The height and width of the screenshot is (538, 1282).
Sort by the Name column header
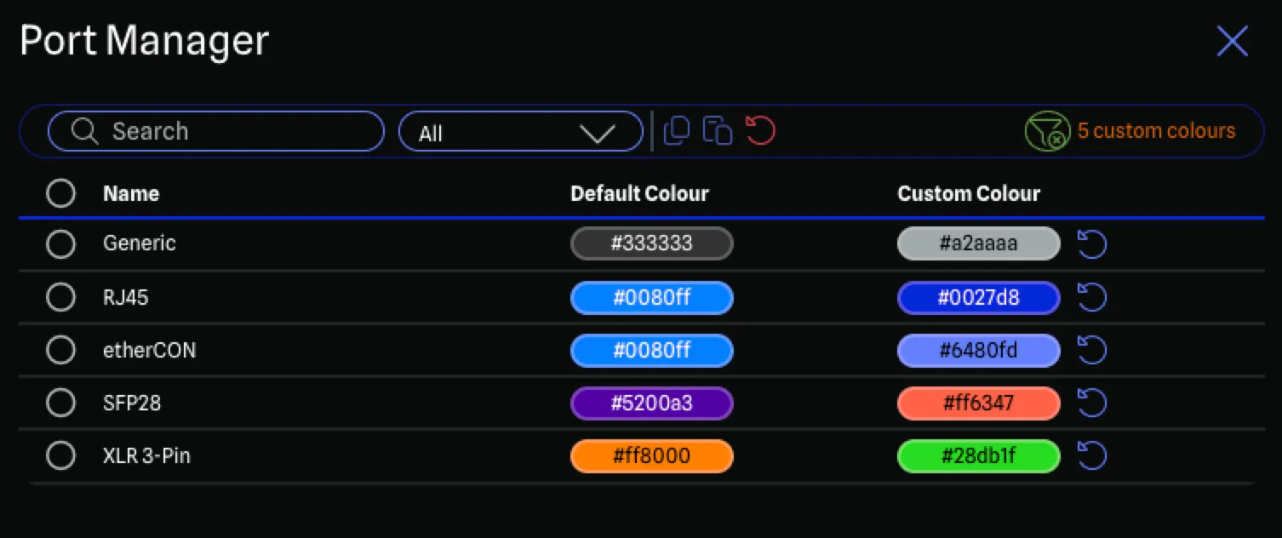(131, 194)
